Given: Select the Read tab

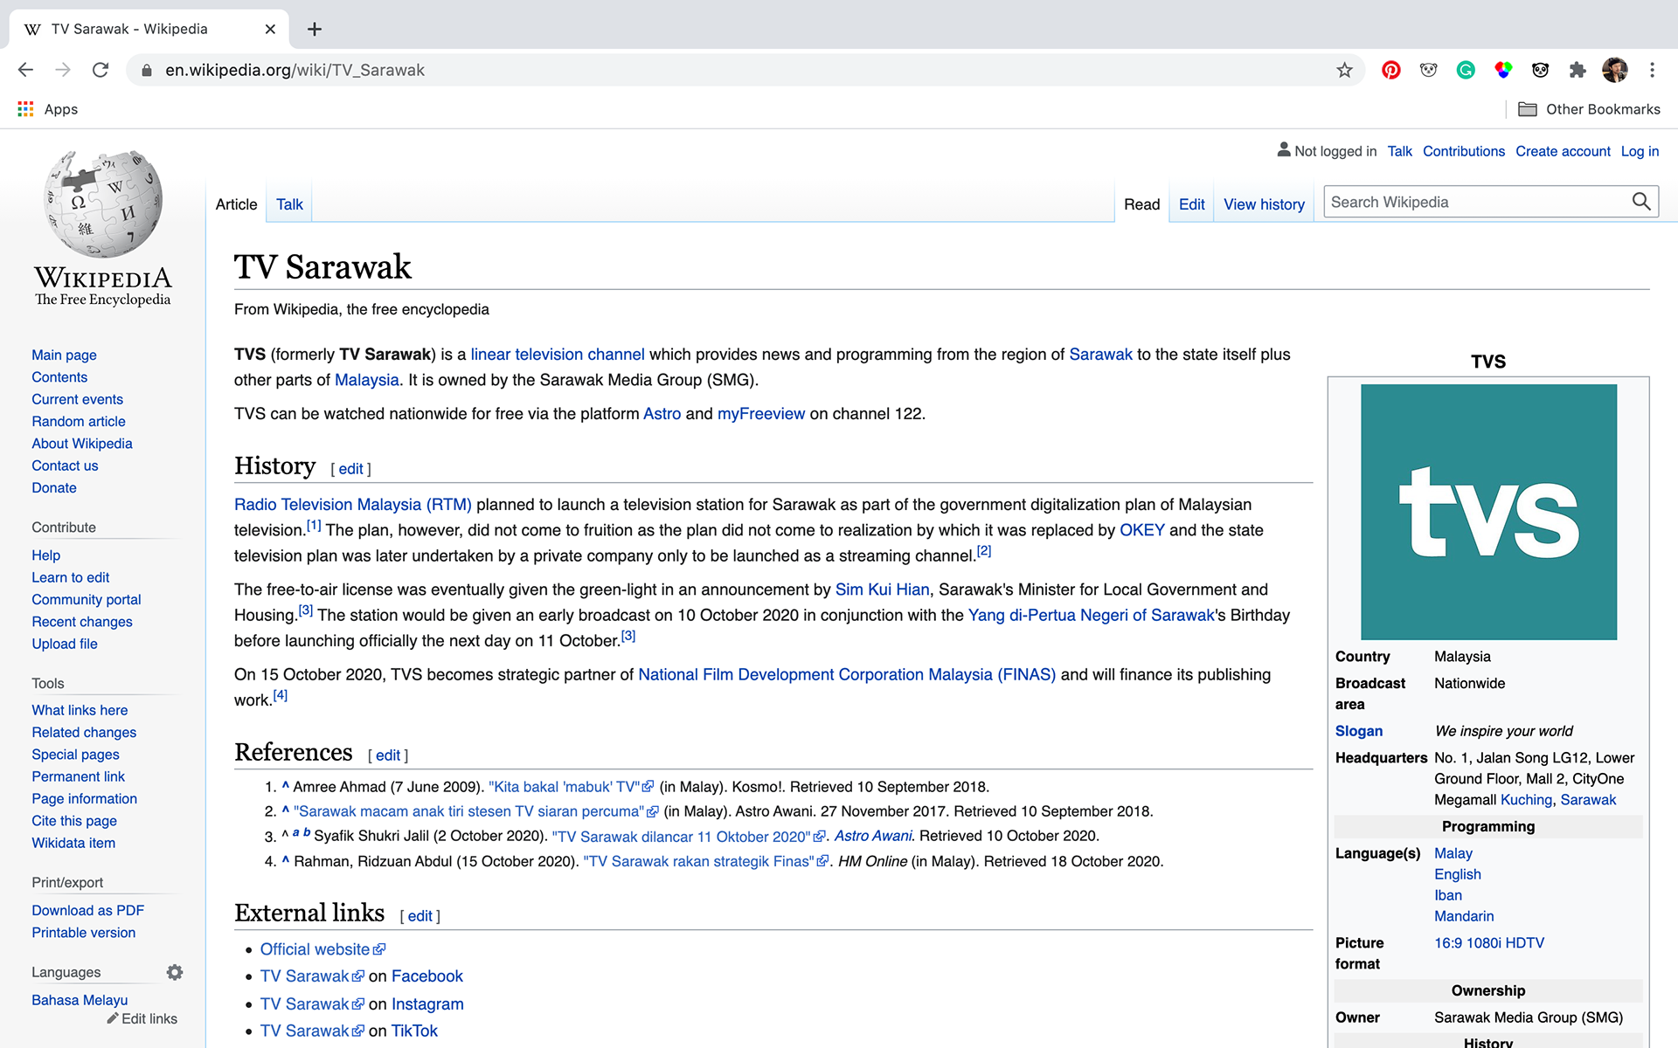Looking at the screenshot, I should pyautogui.click(x=1141, y=204).
